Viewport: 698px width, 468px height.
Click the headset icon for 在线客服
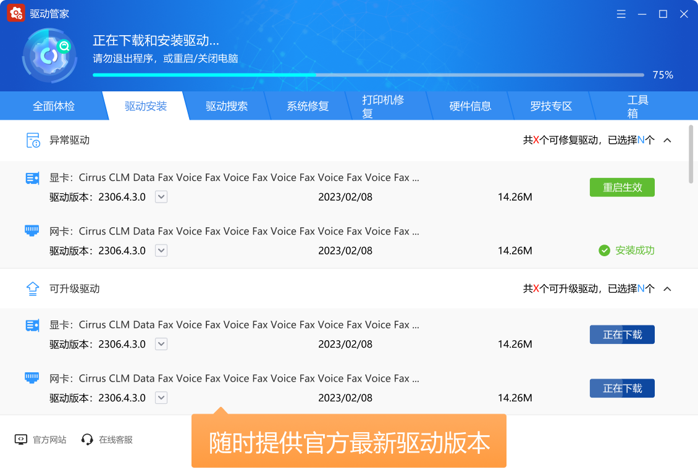[87, 440]
